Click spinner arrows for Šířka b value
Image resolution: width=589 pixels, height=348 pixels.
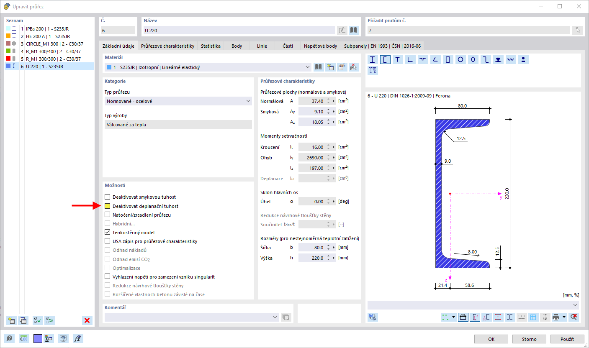(x=328, y=248)
